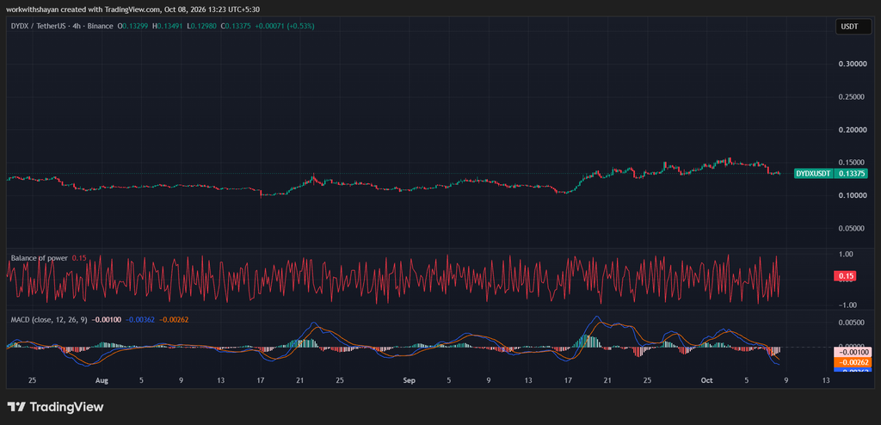Click the pink -0.00100 axis tag
This screenshot has width=881, height=425.
(851, 353)
